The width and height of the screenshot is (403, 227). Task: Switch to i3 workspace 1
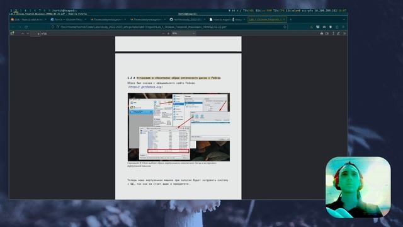tap(11, 11)
